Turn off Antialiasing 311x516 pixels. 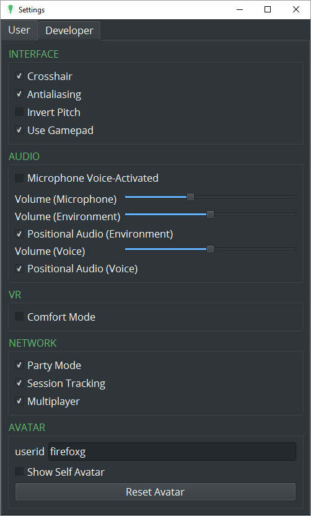coord(19,94)
